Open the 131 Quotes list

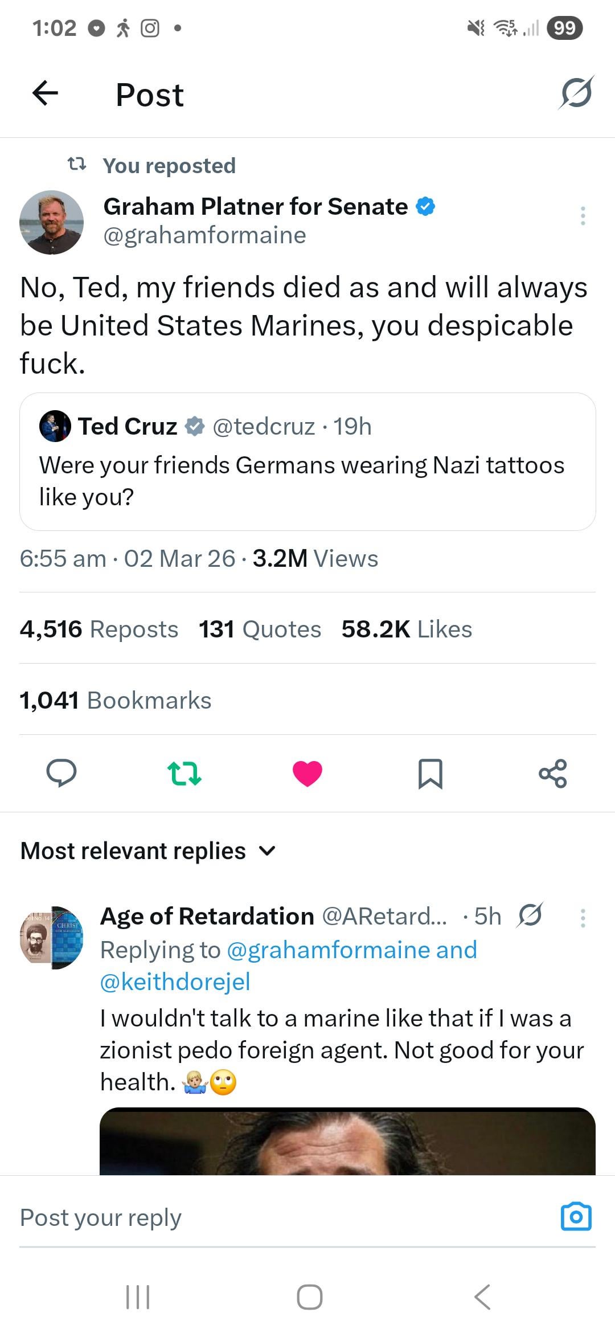260,629
